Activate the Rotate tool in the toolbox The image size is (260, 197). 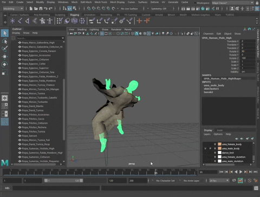[x=5, y=64]
